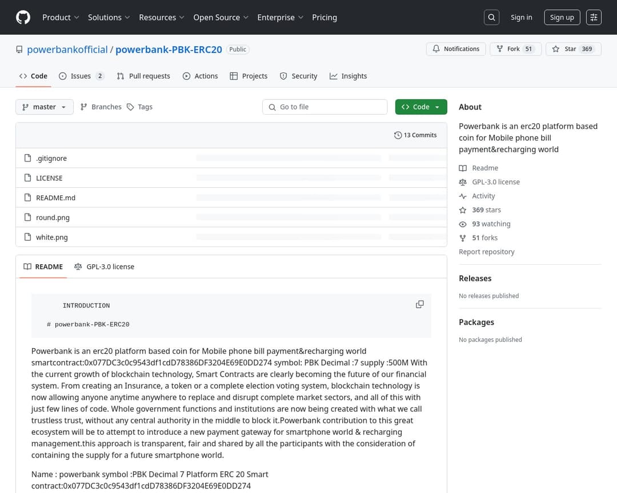Open the Branches list link
The image size is (617, 493).
pos(101,107)
